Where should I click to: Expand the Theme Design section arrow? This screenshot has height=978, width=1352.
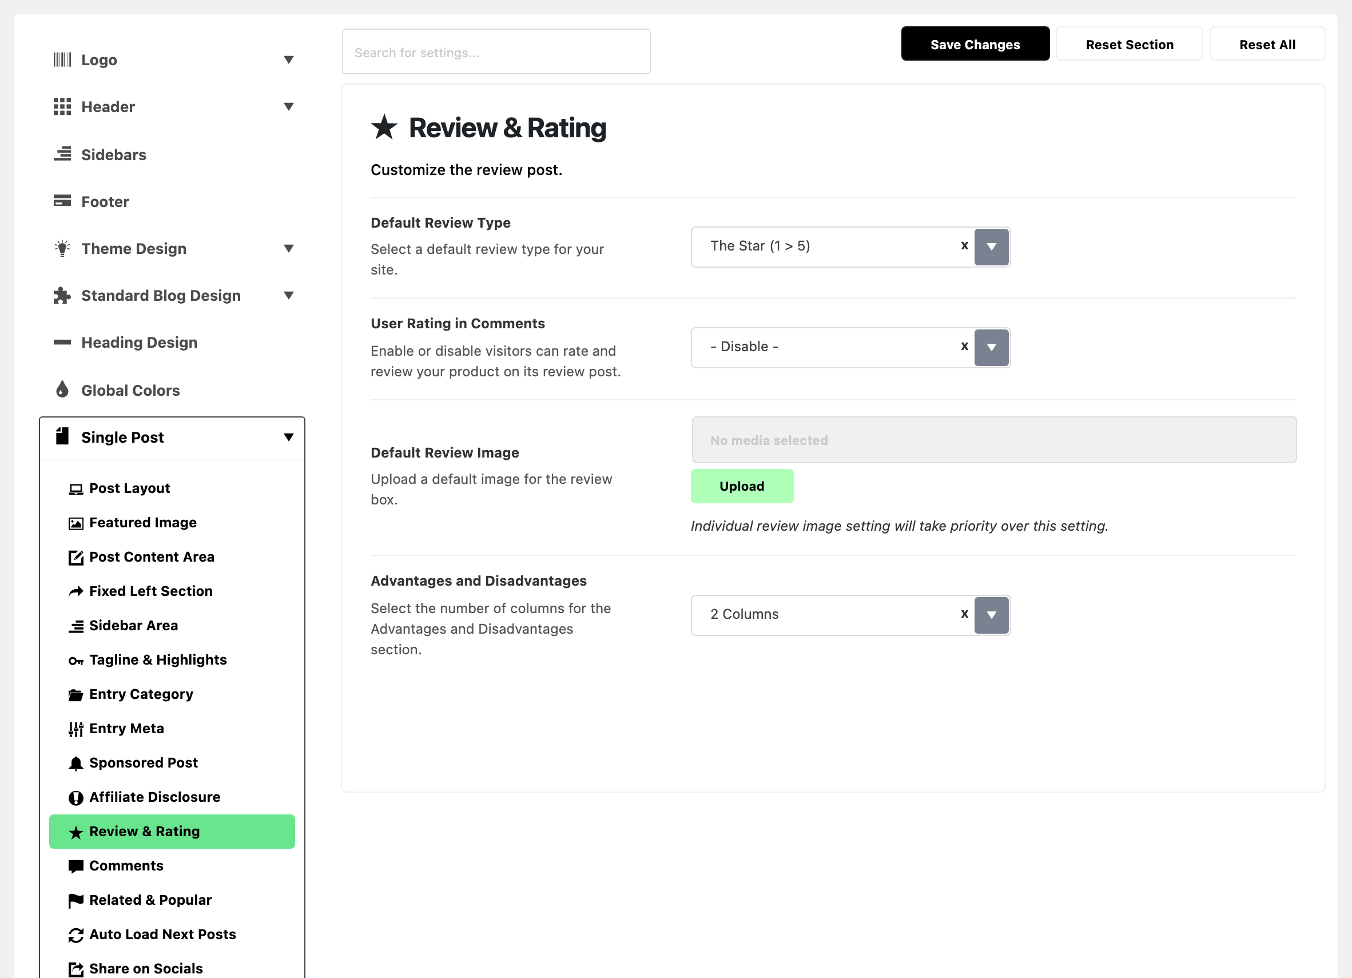pos(288,249)
